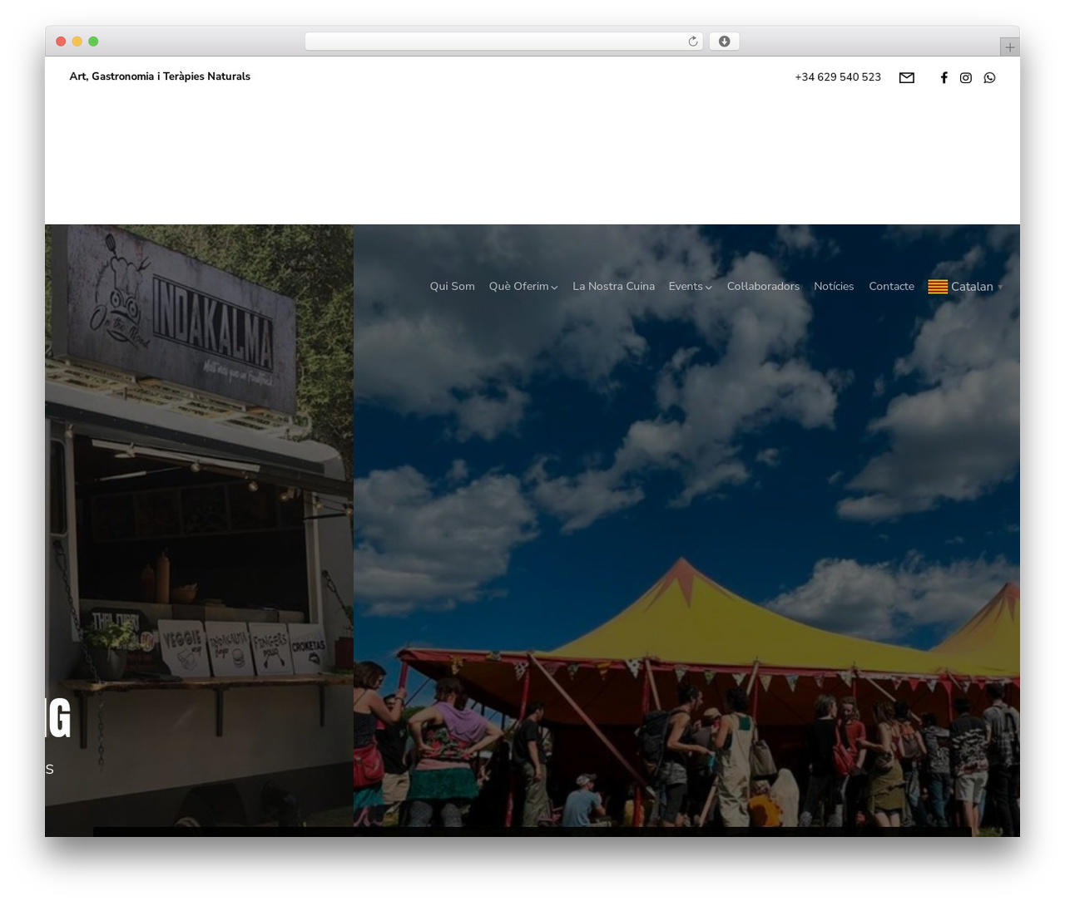This screenshot has height=901, width=1065.
Task: Click the email envelope icon
Action: 907,77
